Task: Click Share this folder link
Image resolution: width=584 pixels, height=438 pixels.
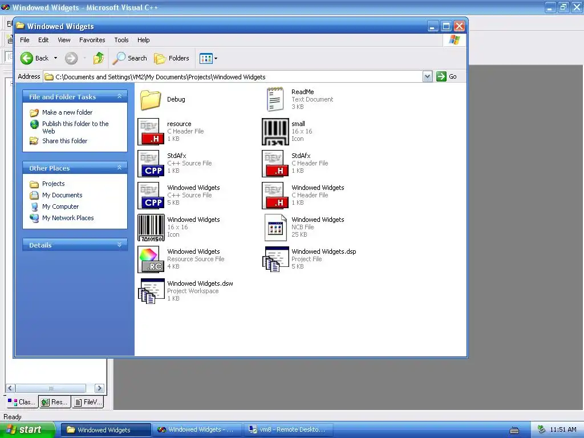Action: [64, 141]
